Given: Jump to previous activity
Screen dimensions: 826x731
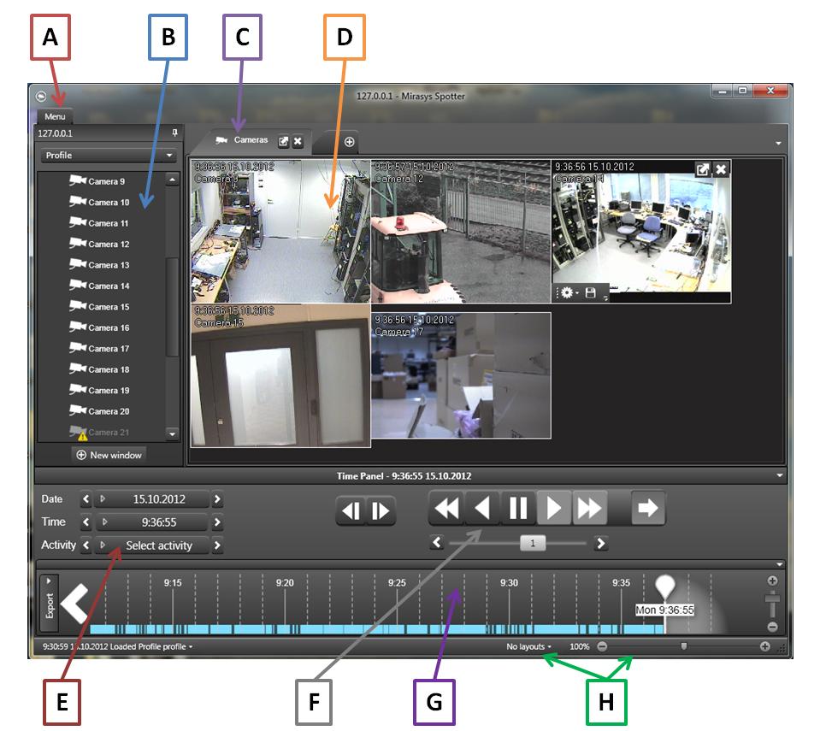Looking at the screenshot, I should pos(86,545).
